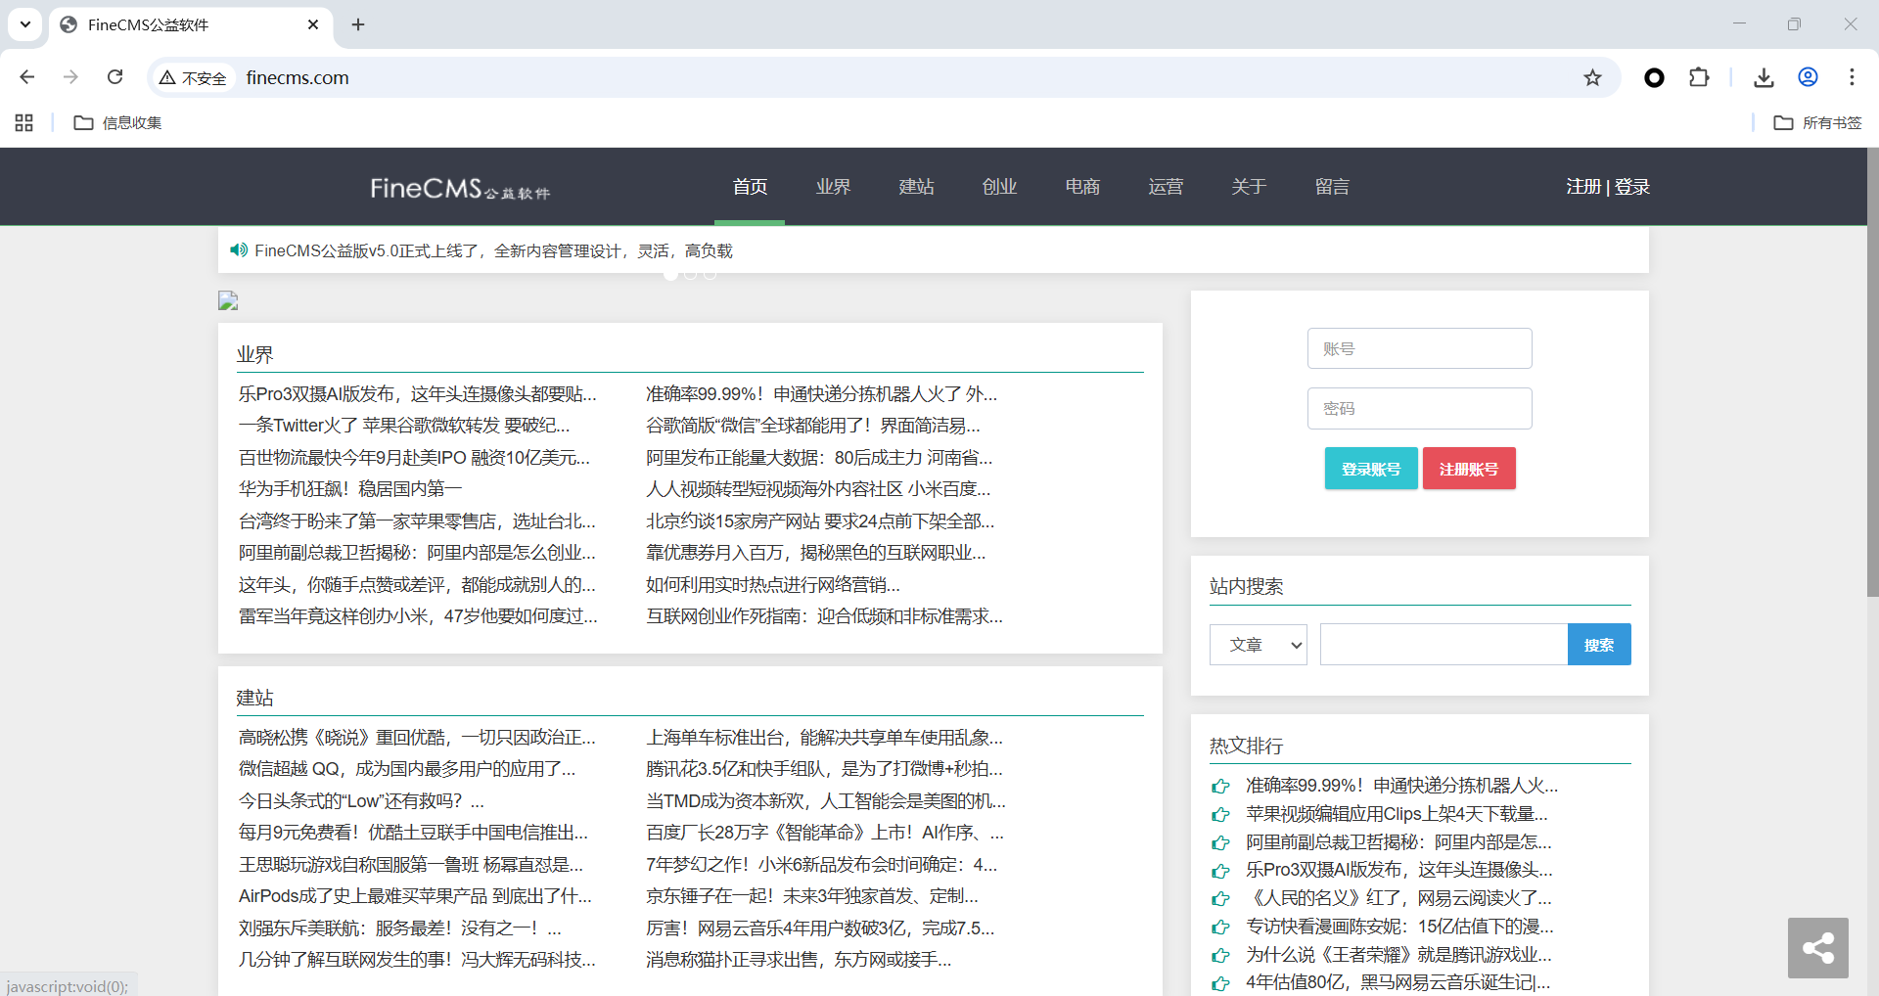The image size is (1879, 996).
Task: Click the 不安全 site security warning
Action: pos(194,78)
